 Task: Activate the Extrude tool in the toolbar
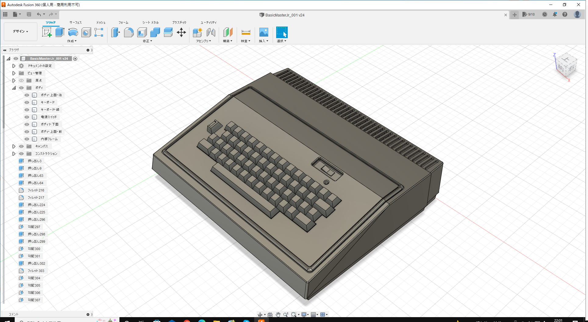pos(59,32)
